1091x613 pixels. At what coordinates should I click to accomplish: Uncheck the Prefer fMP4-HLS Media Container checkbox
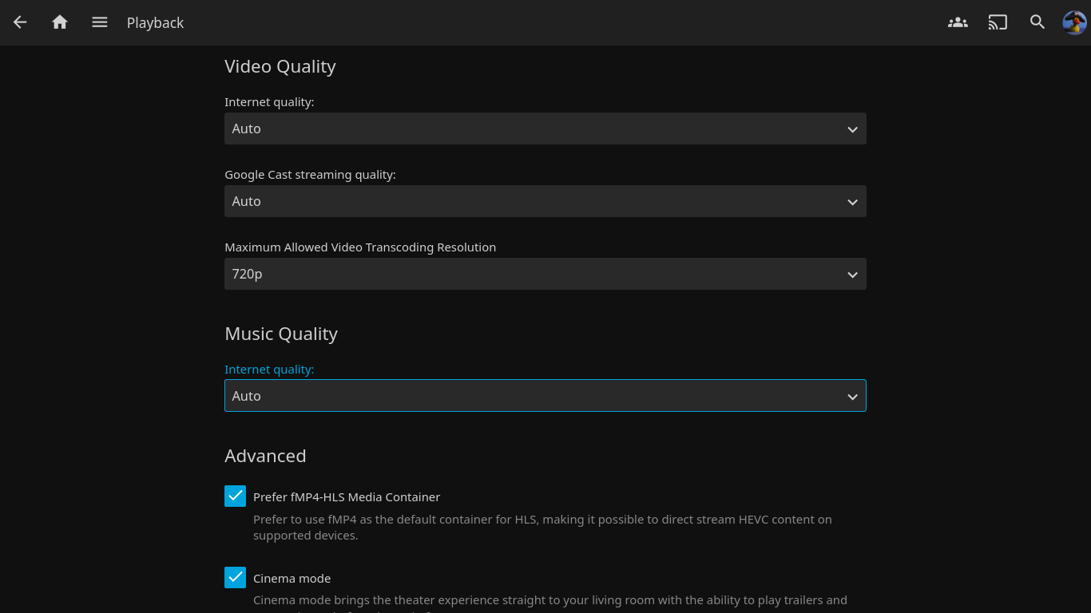click(235, 496)
